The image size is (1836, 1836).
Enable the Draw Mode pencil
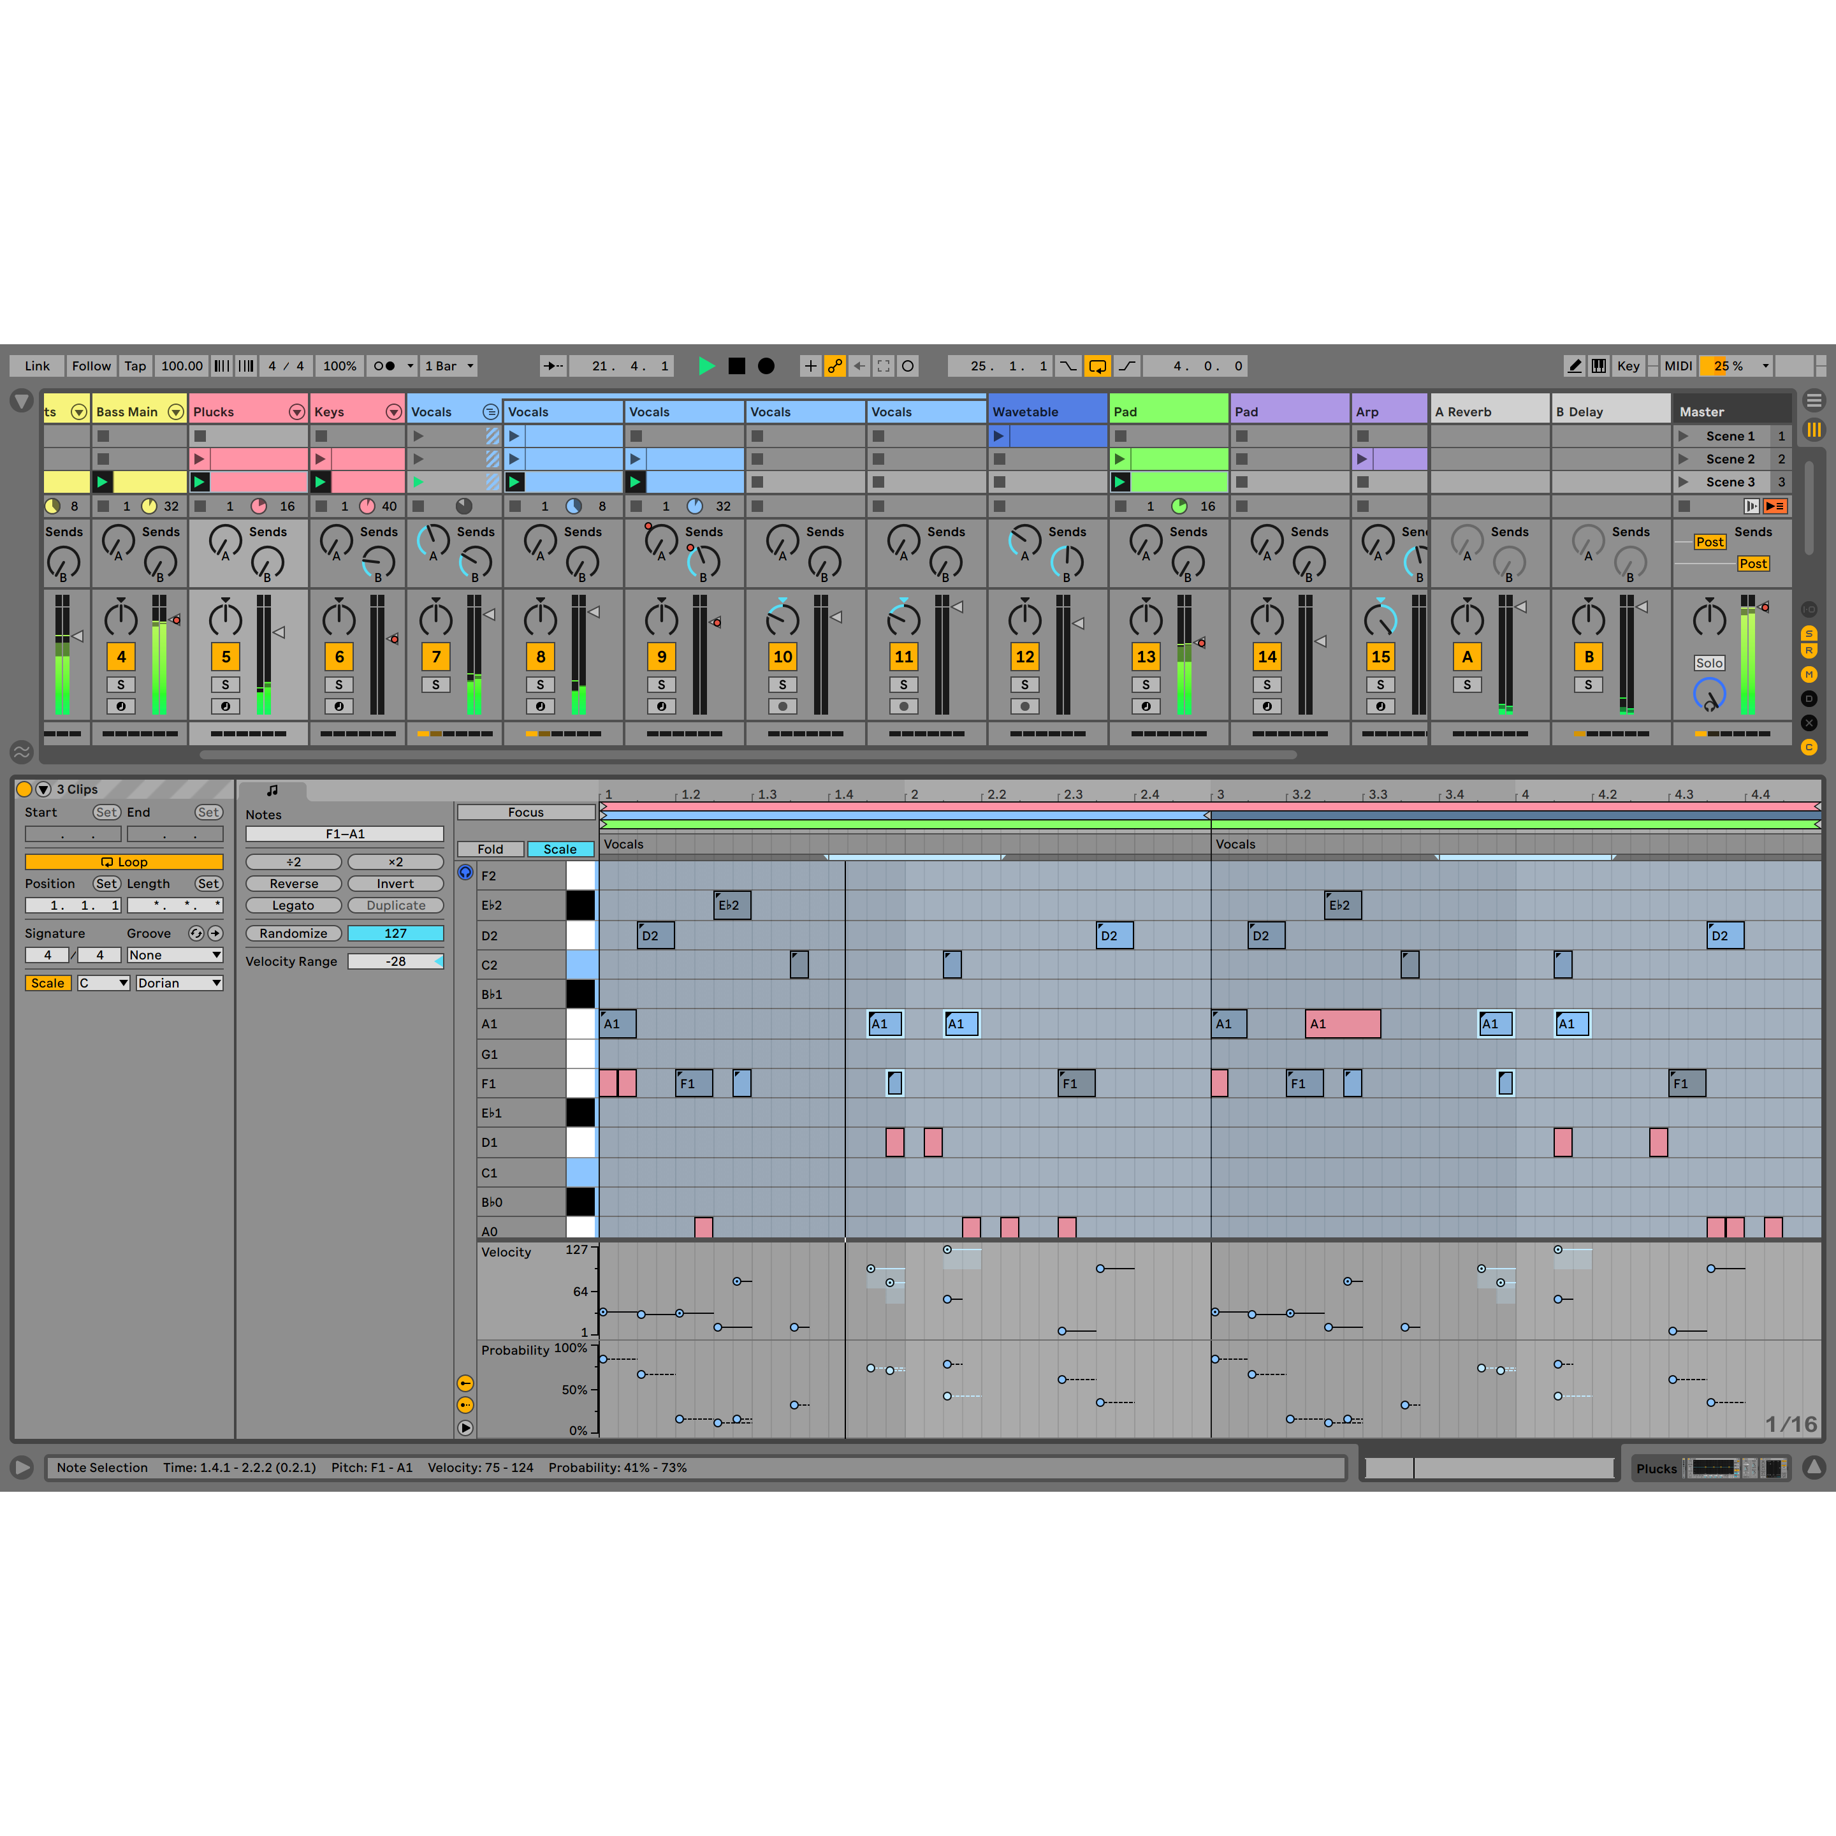click(1574, 366)
